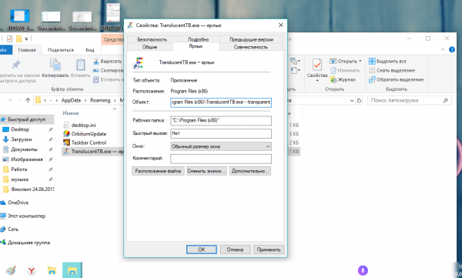The width and height of the screenshot is (462, 278).
Task: Click Open (Открыть) in Explorer ribbon
Action: coord(346,62)
